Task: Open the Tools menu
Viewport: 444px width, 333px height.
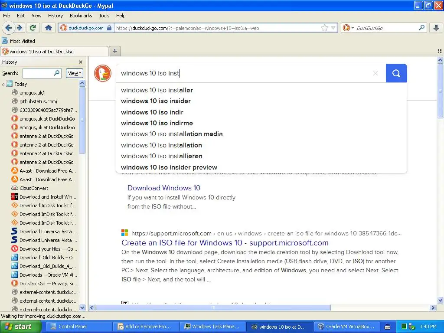Action: pyautogui.click(x=104, y=16)
